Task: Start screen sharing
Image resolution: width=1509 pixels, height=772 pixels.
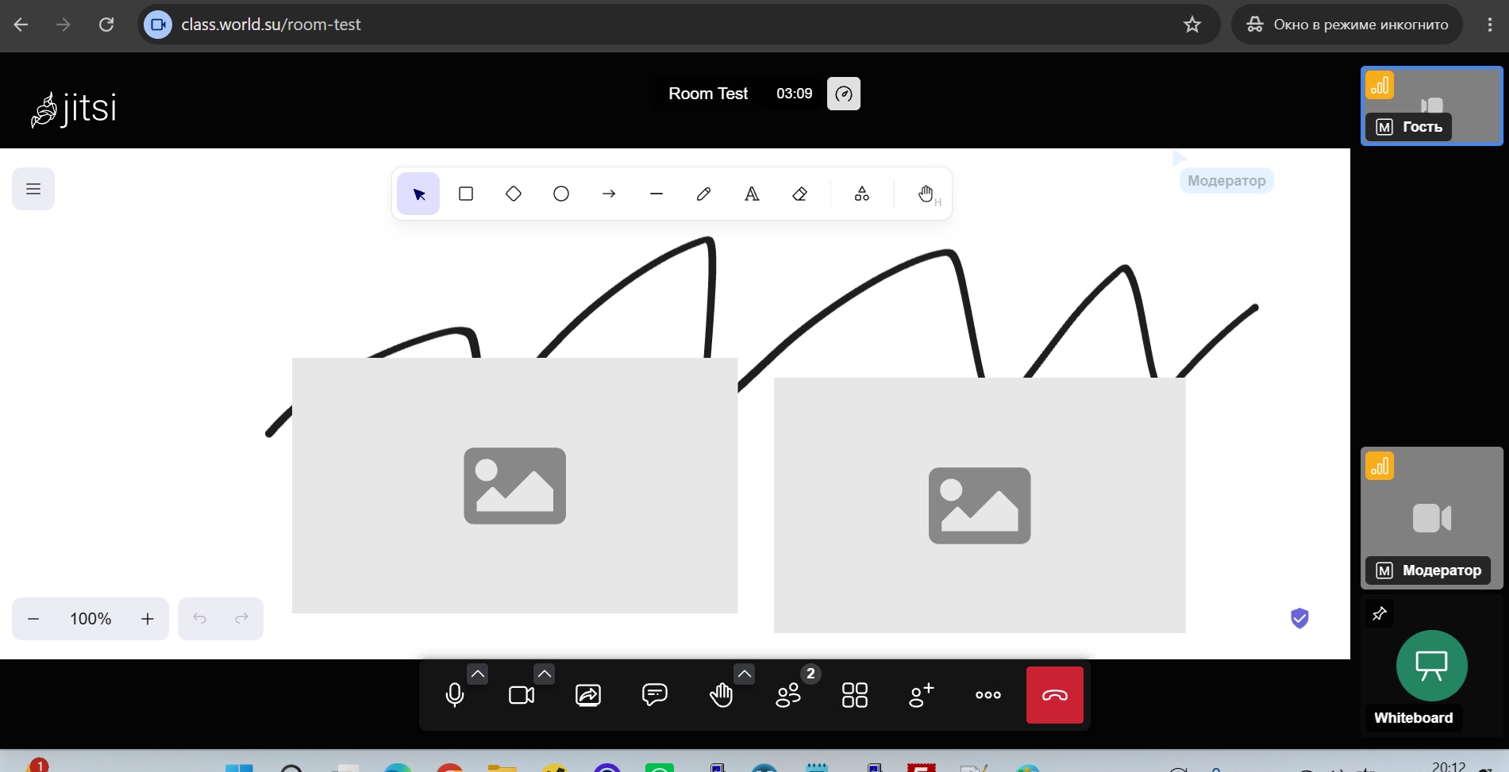Action: point(588,695)
